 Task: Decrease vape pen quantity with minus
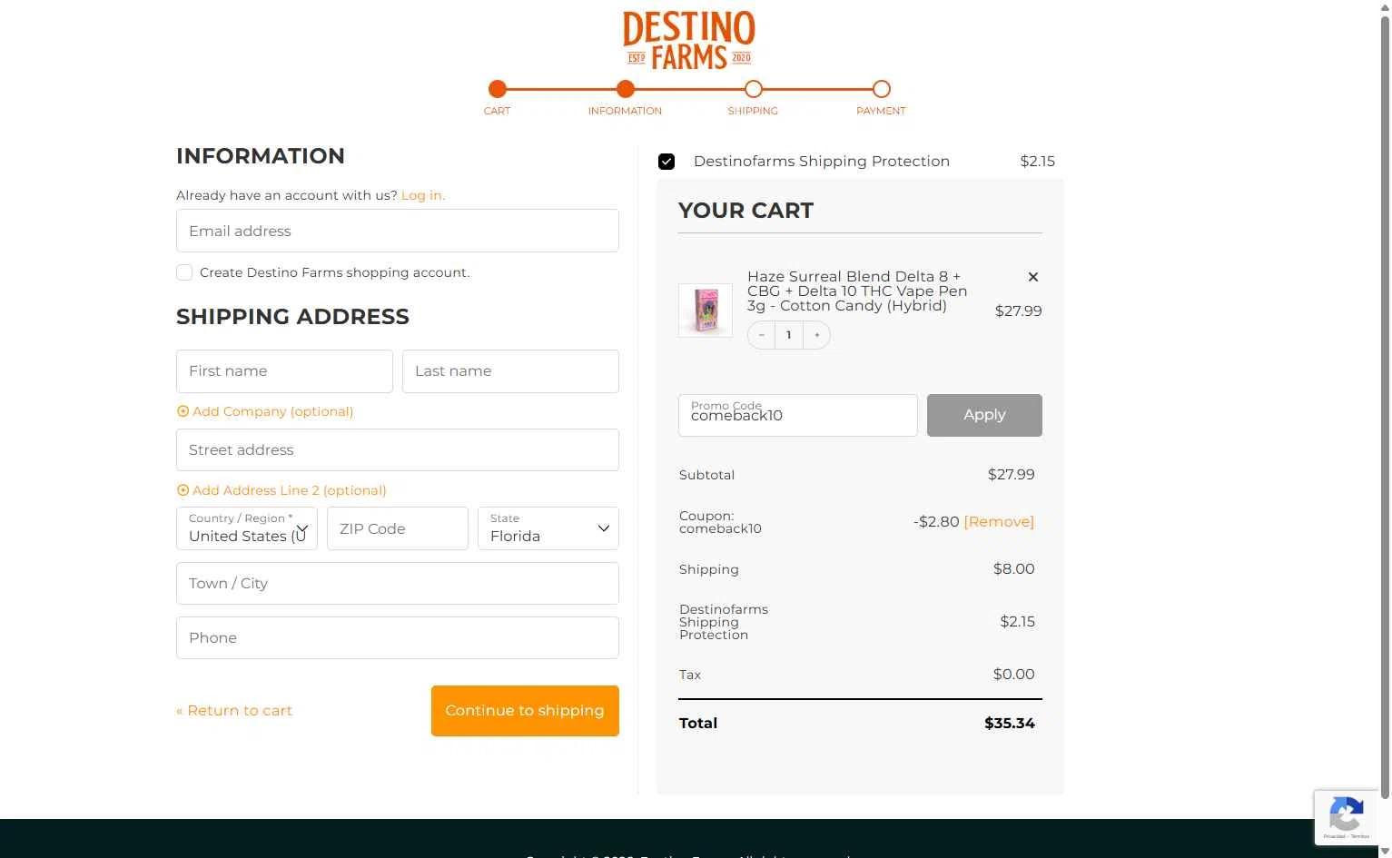tap(761, 335)
